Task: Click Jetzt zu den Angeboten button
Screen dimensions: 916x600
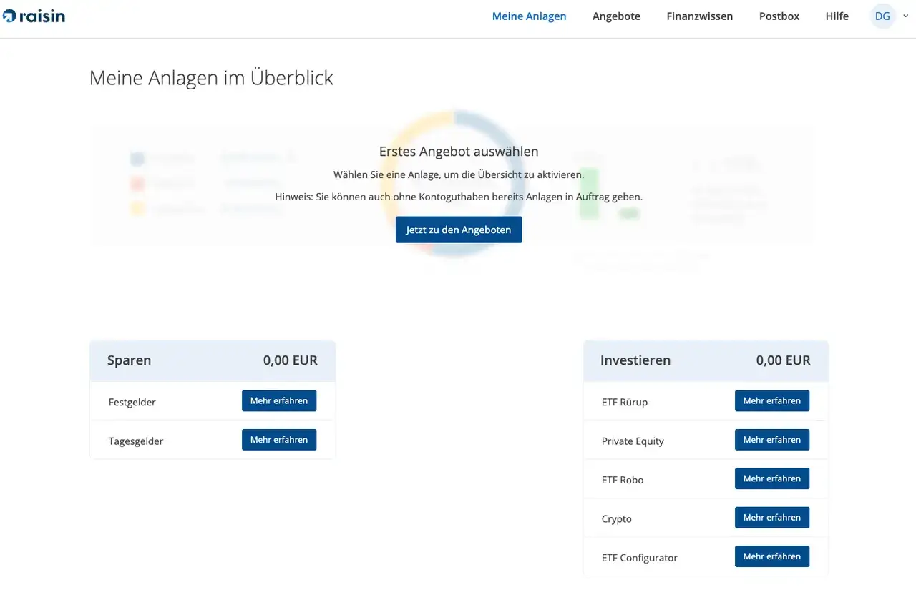Action: [459, 230]
